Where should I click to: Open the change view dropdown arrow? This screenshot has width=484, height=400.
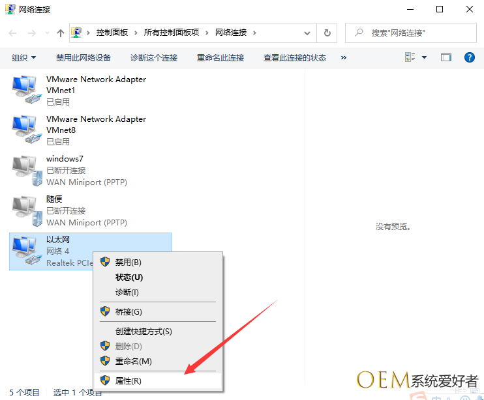click(x=425, y=57)
